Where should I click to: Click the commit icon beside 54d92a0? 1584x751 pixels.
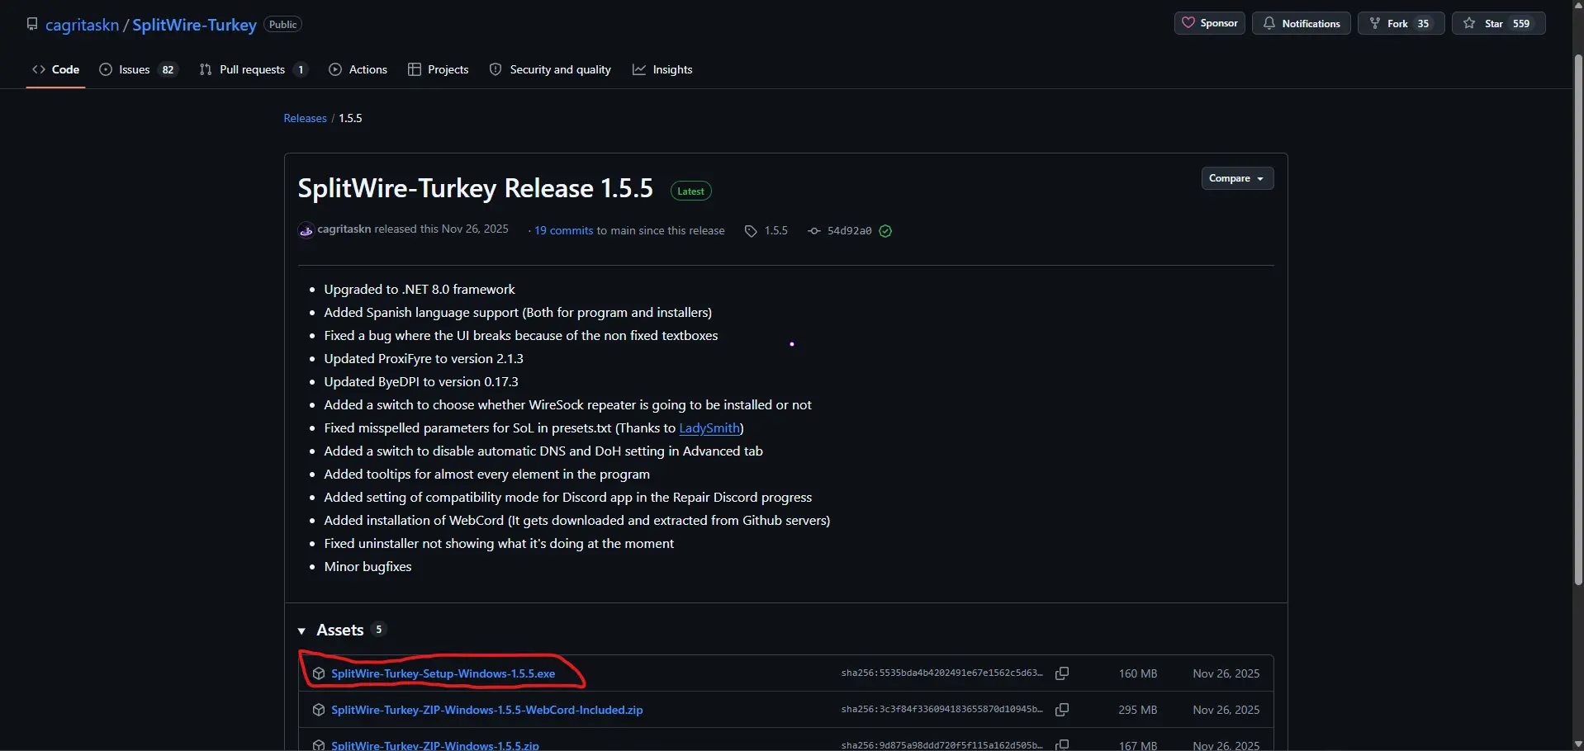[x=814, y=231]
